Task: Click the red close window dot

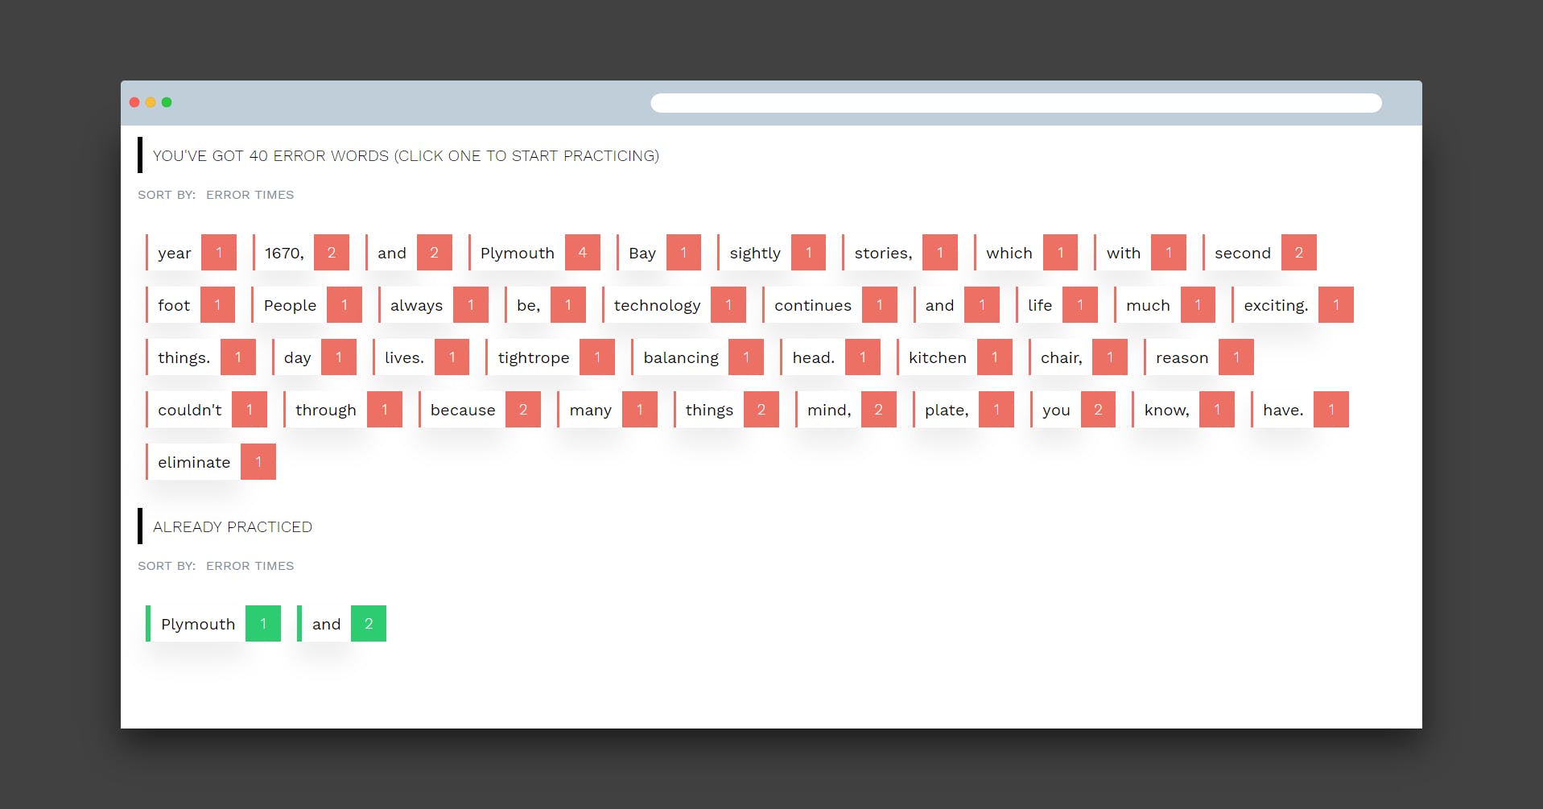Action: click(x=134, y=102)
